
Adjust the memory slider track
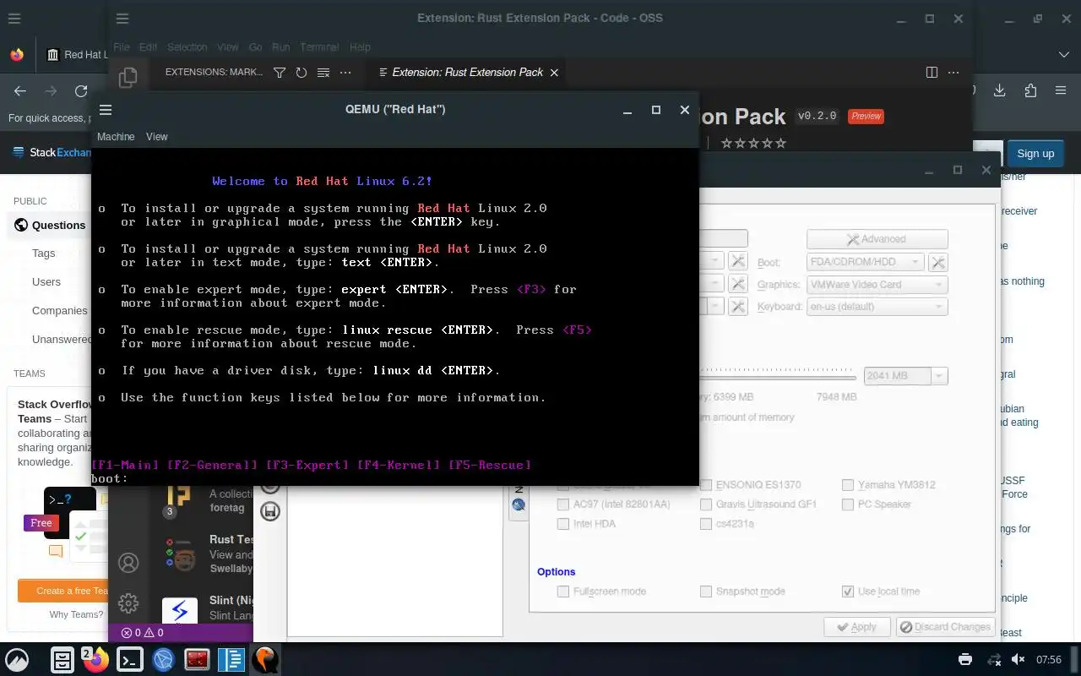[x=777, y=376]
